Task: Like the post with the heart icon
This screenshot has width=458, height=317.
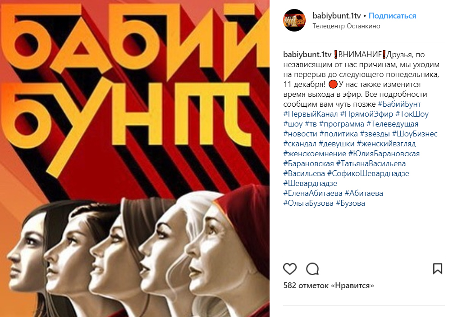Action: [x=290, y=269]
